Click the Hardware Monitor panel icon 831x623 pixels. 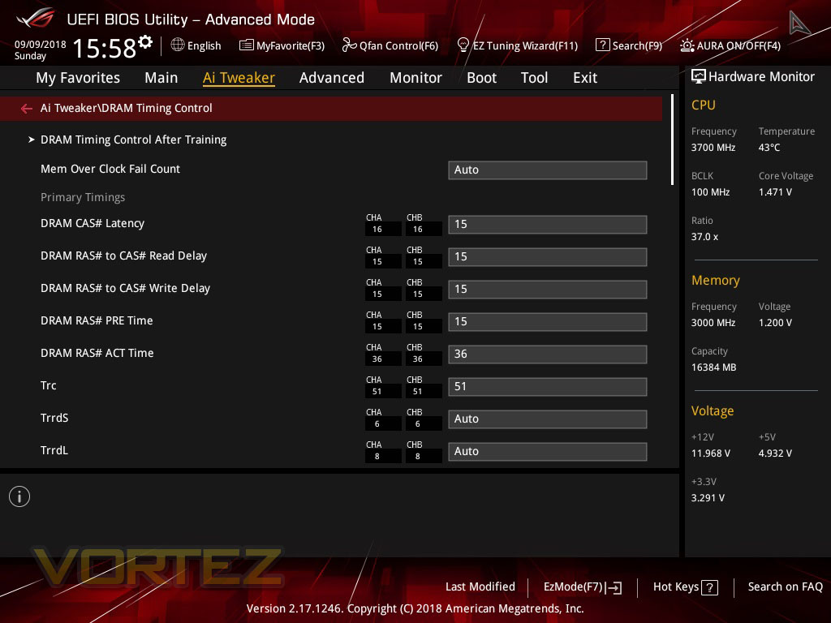point(699,76)
